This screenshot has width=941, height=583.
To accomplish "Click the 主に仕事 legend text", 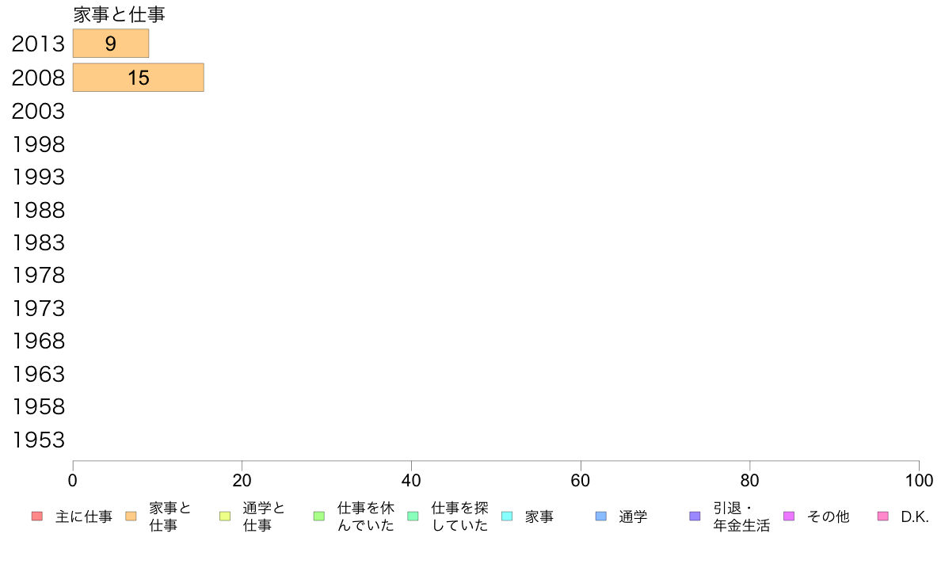I will pyautogui.click(x=84, y=517).
